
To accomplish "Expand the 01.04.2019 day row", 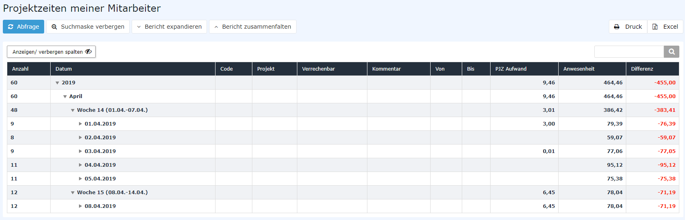I will 80,124.
